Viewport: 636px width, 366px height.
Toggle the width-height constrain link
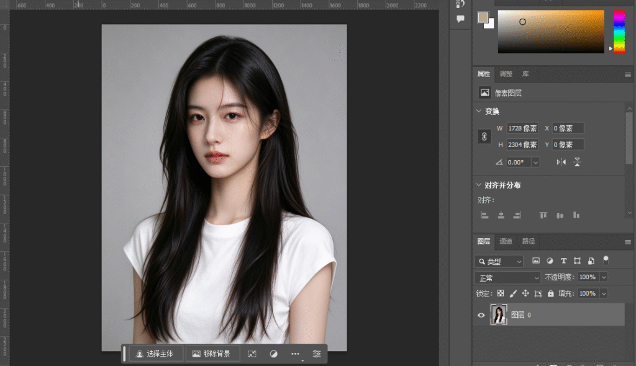point(484,136)
